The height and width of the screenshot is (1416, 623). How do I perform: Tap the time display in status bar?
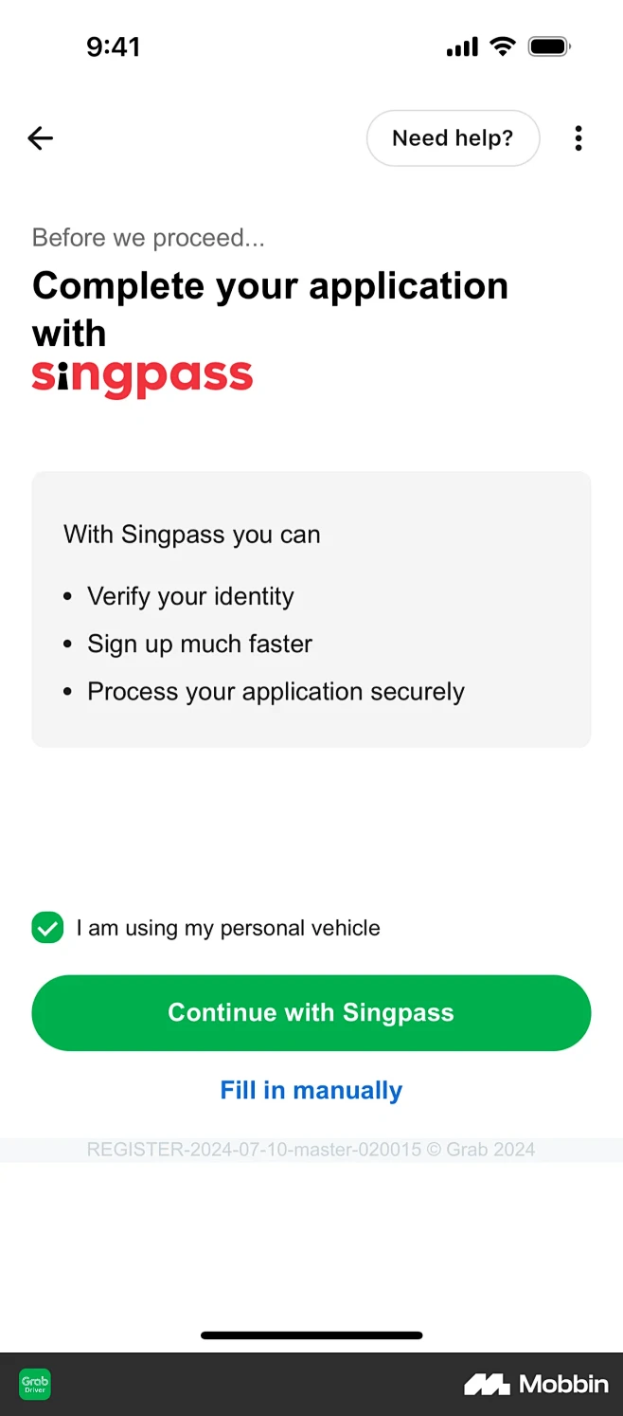click(x=115, y=45)
